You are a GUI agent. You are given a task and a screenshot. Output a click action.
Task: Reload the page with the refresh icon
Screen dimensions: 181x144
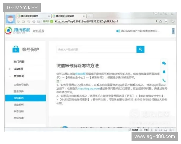[x=24, y=22]
